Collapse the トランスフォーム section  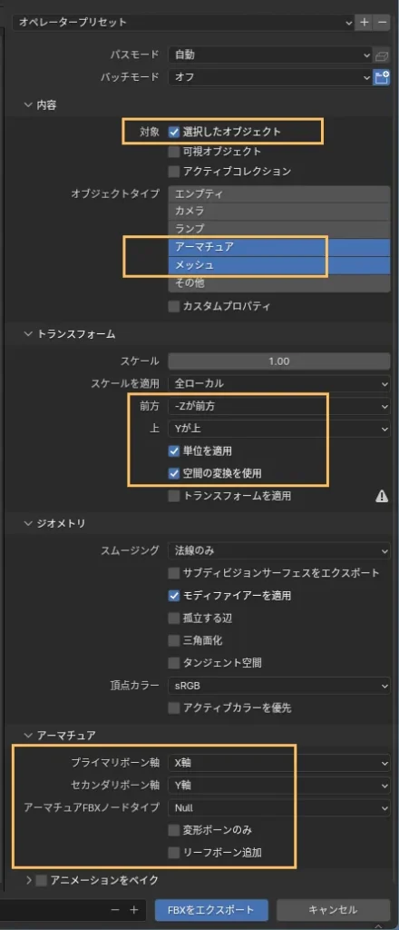coord(28,334)
